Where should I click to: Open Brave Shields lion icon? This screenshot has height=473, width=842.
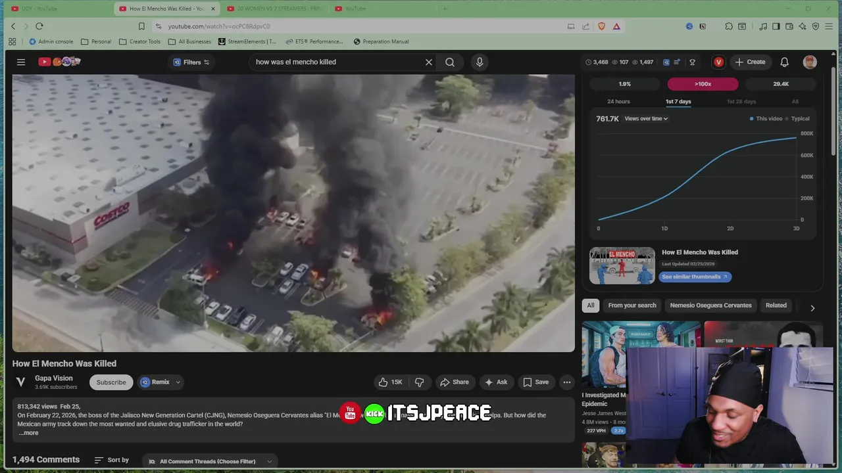tap(601, 26)
